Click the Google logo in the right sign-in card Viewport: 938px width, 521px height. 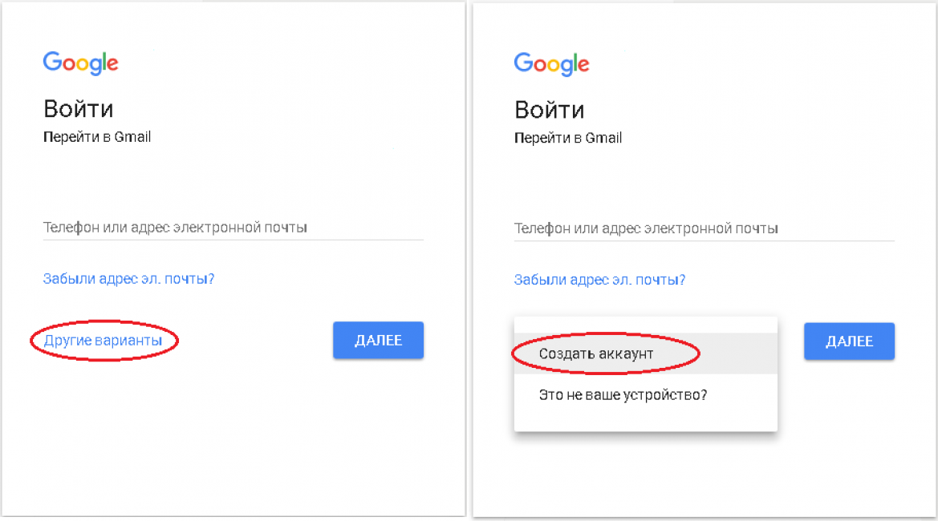pyautogui.click(x=551, y=64)
